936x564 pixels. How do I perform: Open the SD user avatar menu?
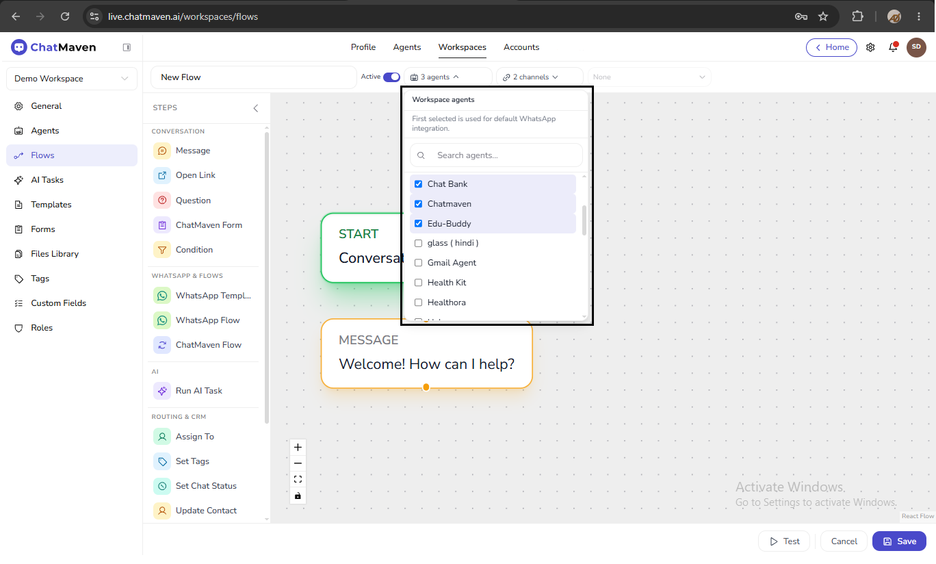click(916, 47)
